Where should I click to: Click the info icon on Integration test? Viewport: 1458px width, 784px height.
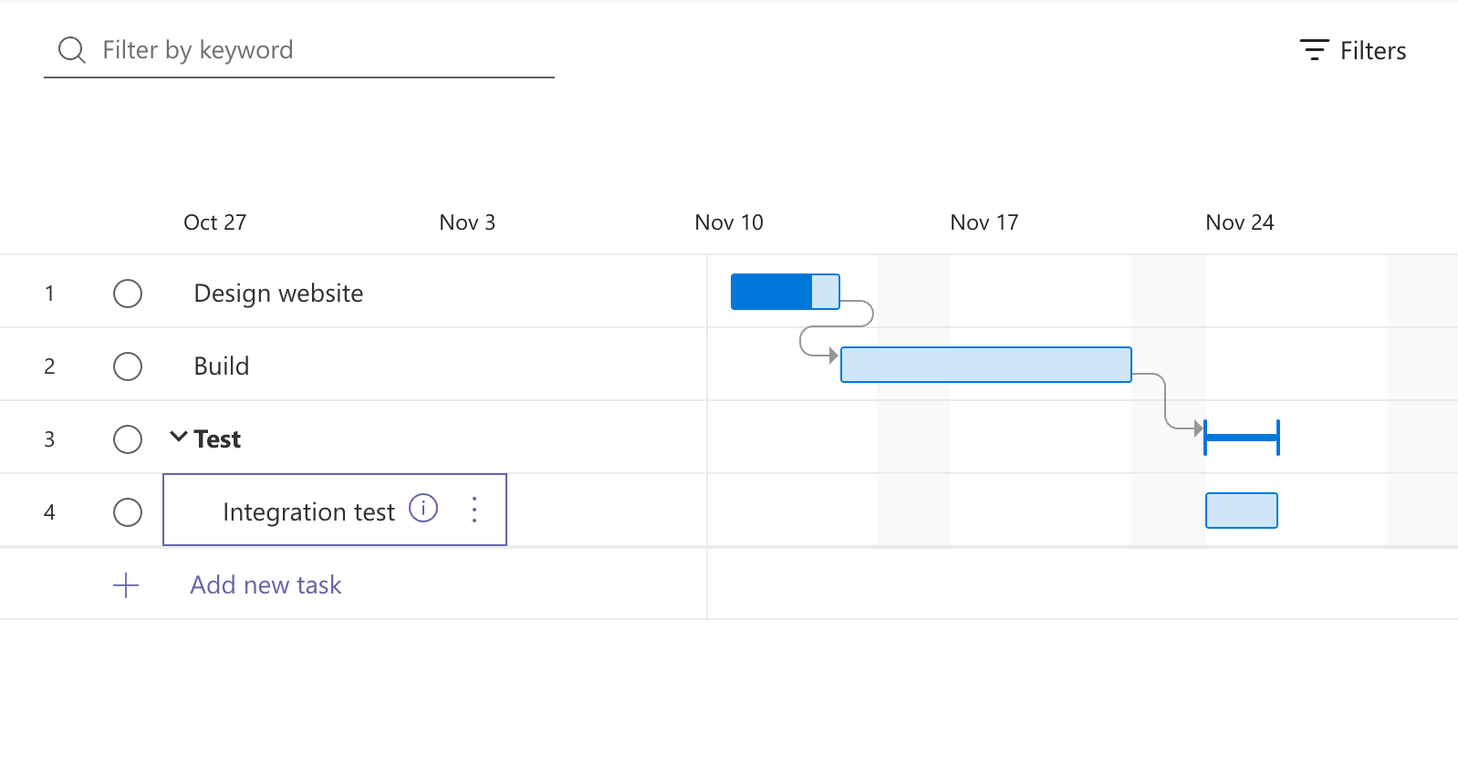point(423,508)
